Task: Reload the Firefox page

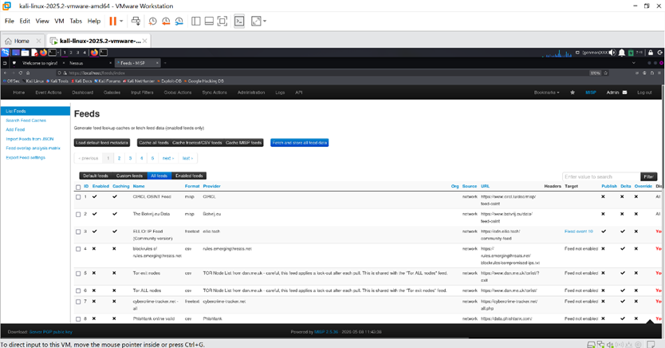Action: (21, 73)
